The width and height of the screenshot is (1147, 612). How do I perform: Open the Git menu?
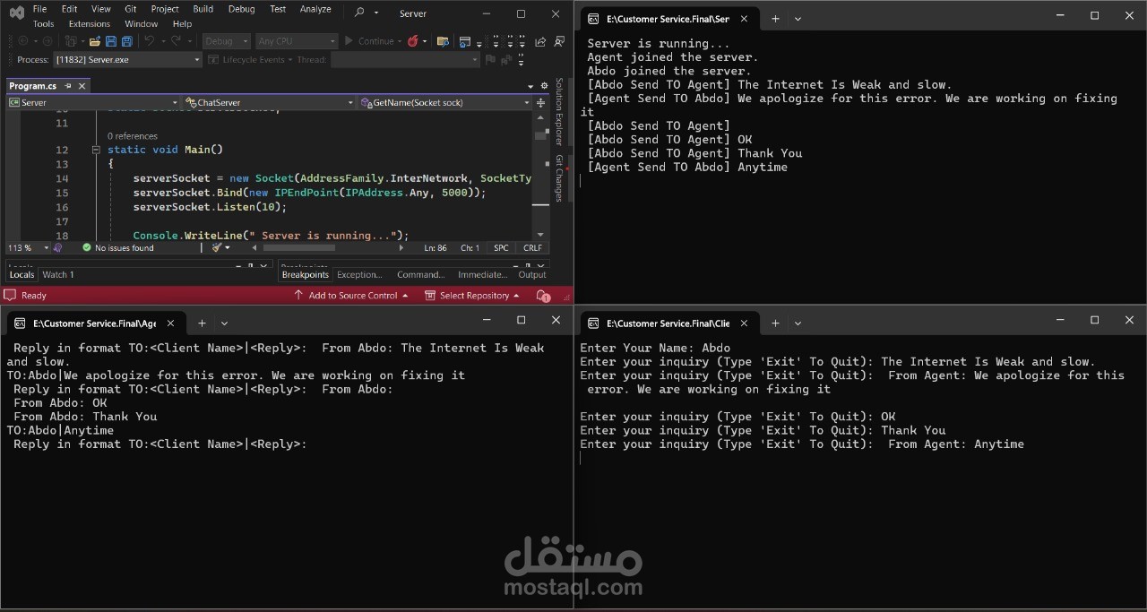point(131,9)
